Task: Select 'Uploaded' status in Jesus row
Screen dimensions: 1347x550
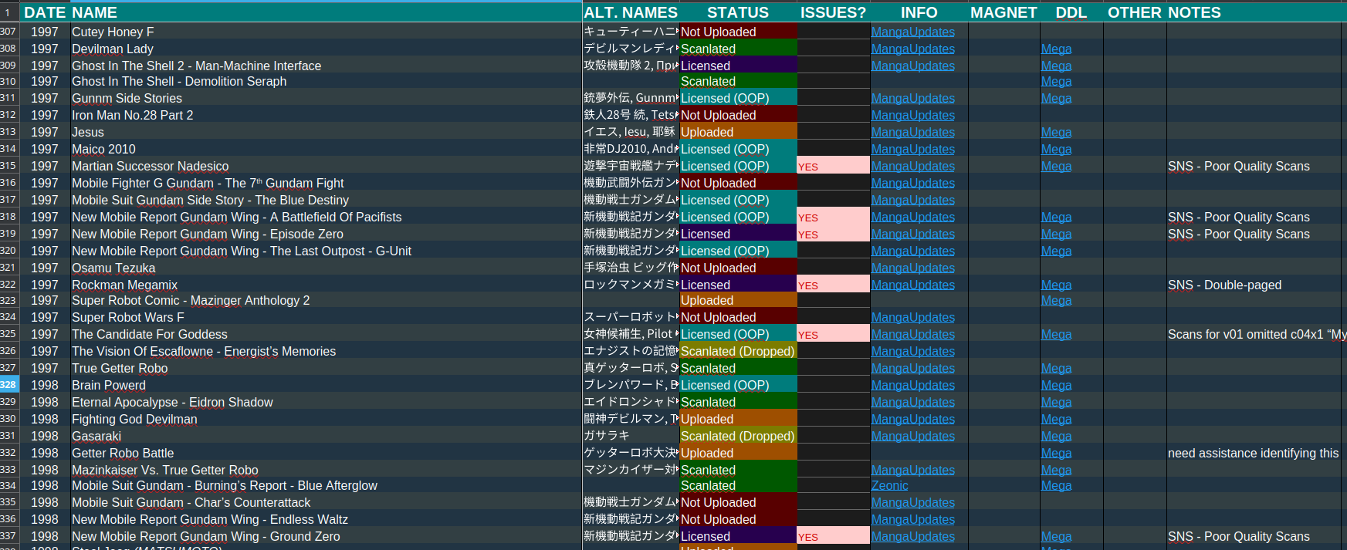Action: pyautogui.click(x=738, y=132)
